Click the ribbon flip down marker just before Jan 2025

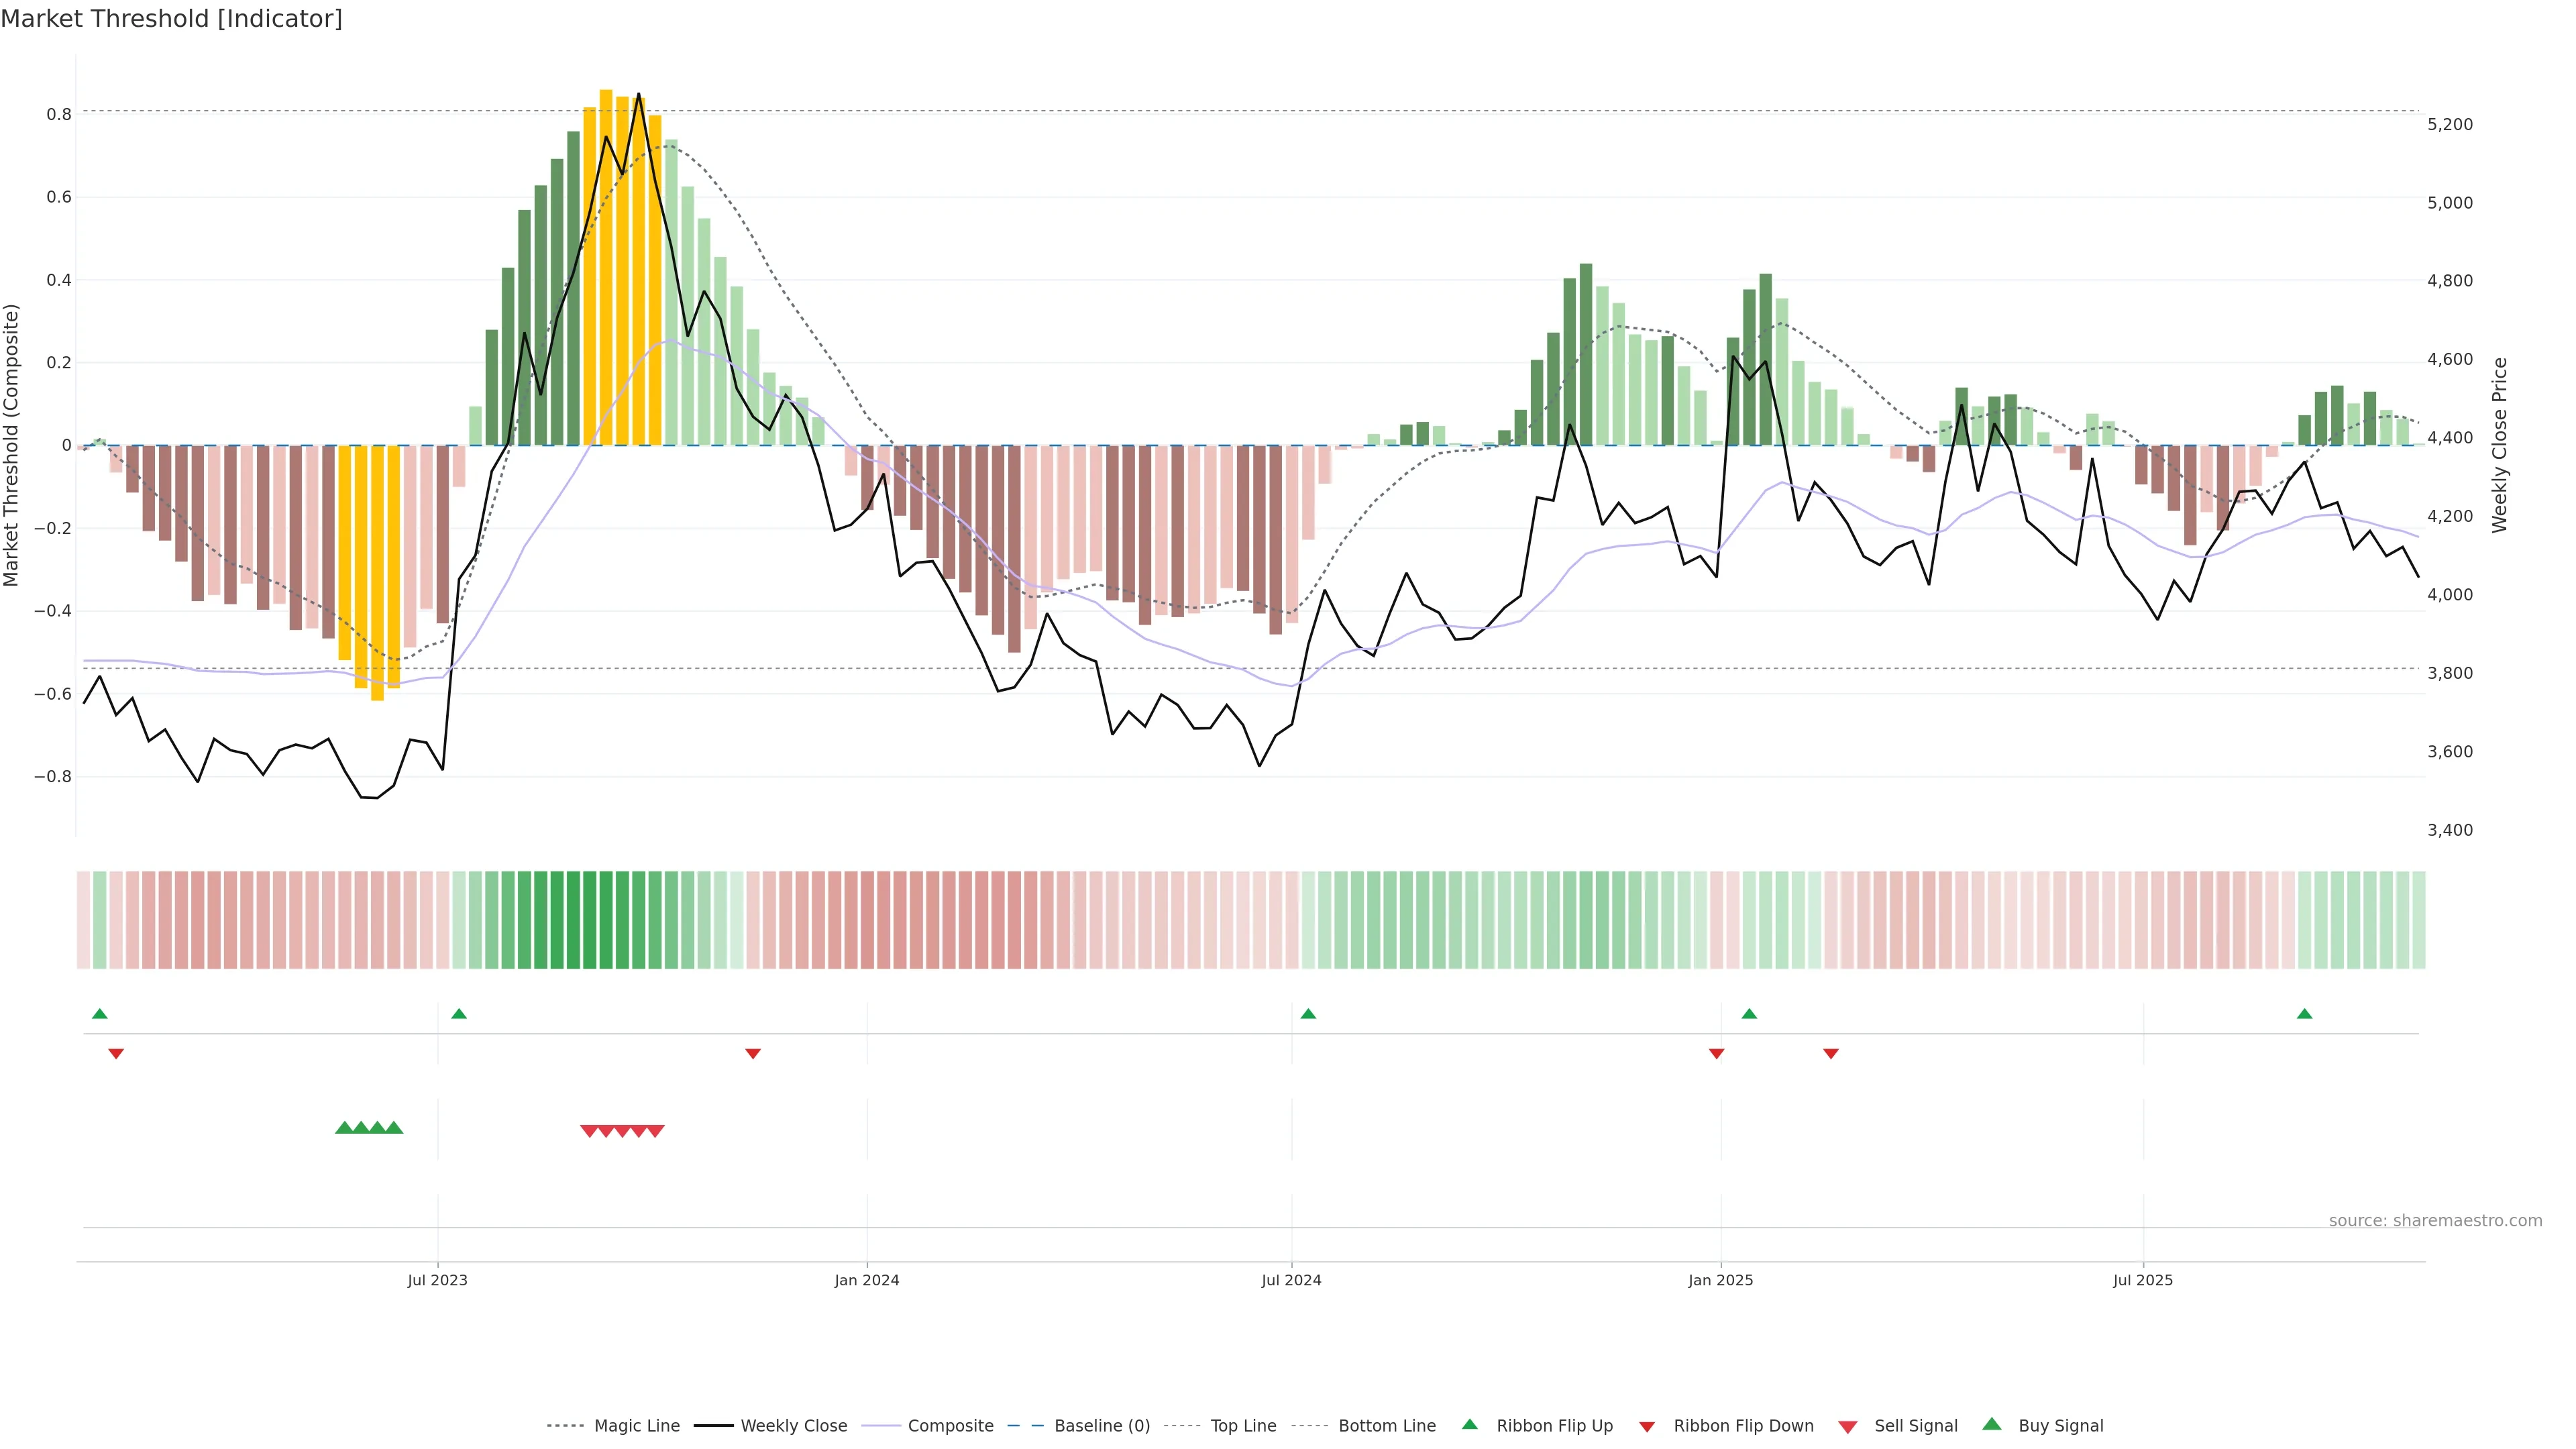(1716, 1053)
